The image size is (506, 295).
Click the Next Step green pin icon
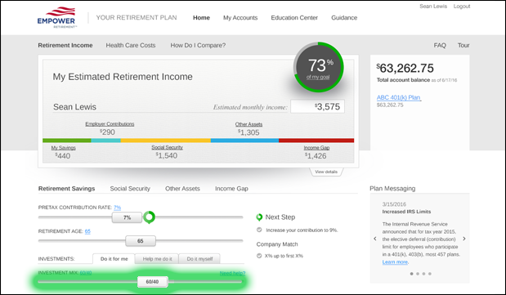[259, 217]
